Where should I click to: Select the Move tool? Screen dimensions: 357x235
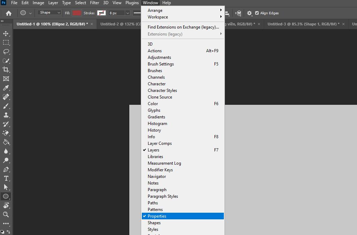pyautogui.click(x=6, y=34)
